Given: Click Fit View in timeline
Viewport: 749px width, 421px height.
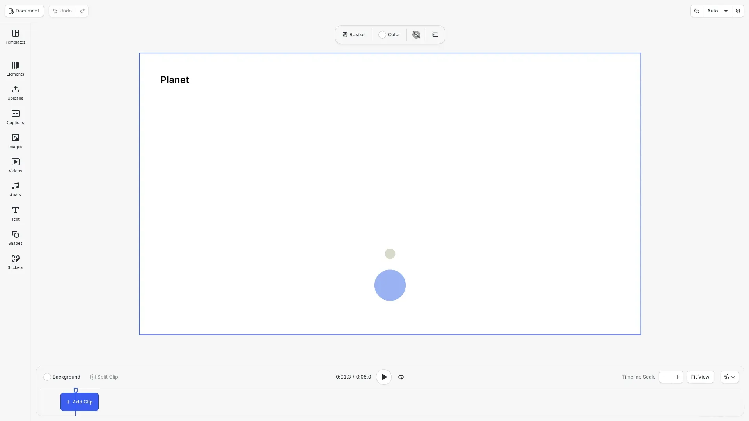Looking at the screenshot, I should coord(700,377).
